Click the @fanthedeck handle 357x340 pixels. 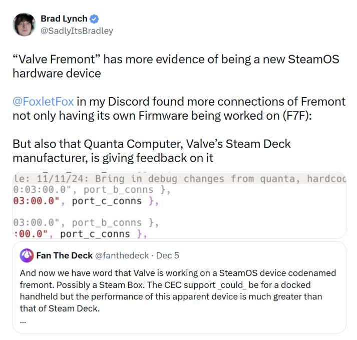point(122,255)
